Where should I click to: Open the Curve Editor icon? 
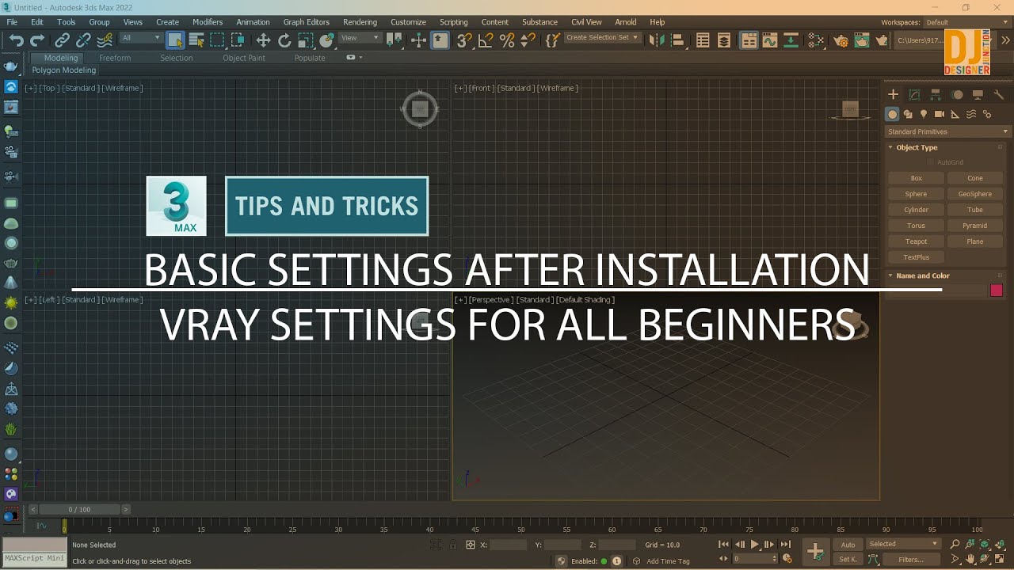770,40
